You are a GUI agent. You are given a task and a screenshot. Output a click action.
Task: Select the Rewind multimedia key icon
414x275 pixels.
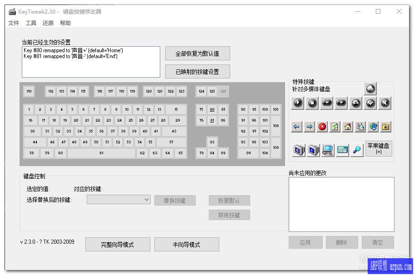[x=326, y=103]
